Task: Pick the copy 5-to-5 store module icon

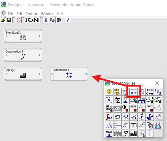Action: (150, 125)
